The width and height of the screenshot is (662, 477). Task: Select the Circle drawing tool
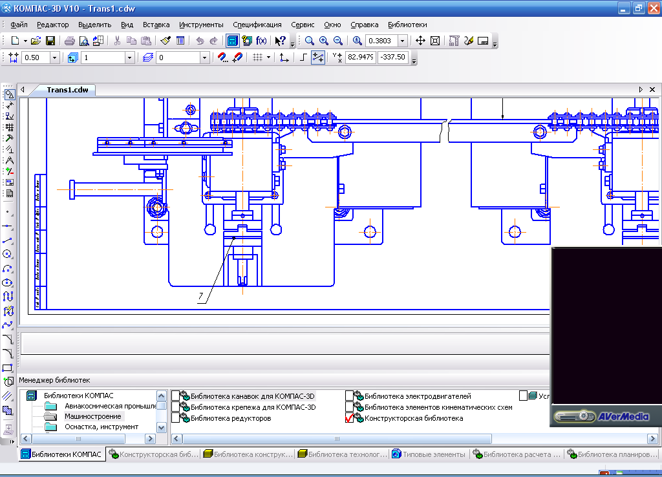tap(7, 254)
